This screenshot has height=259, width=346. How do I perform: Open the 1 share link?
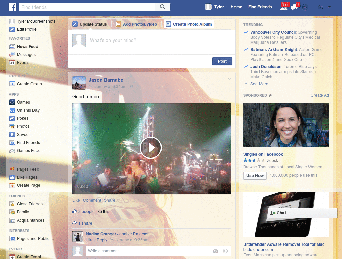point(85,223)
